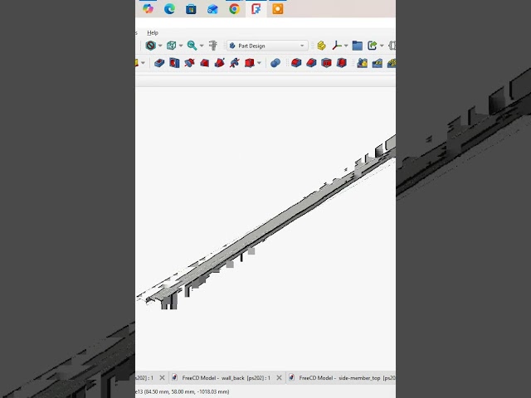Switch to the tab ending 'ps202] : 1'
531x398 pixels.
(x=144, y=378)
